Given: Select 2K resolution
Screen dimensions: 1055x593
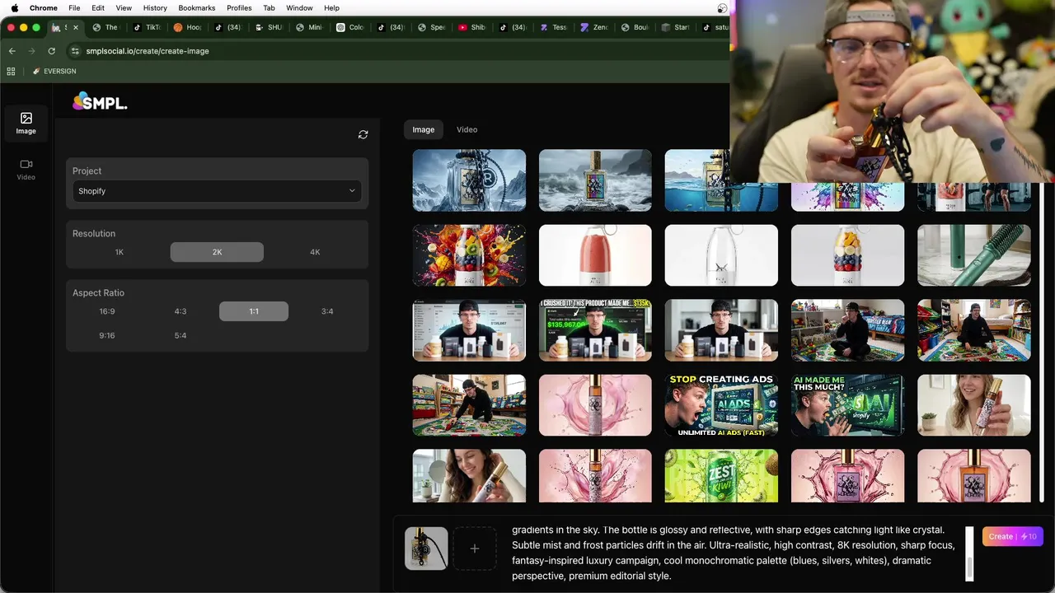Looking at the screenshot, I should pos(217,252).
